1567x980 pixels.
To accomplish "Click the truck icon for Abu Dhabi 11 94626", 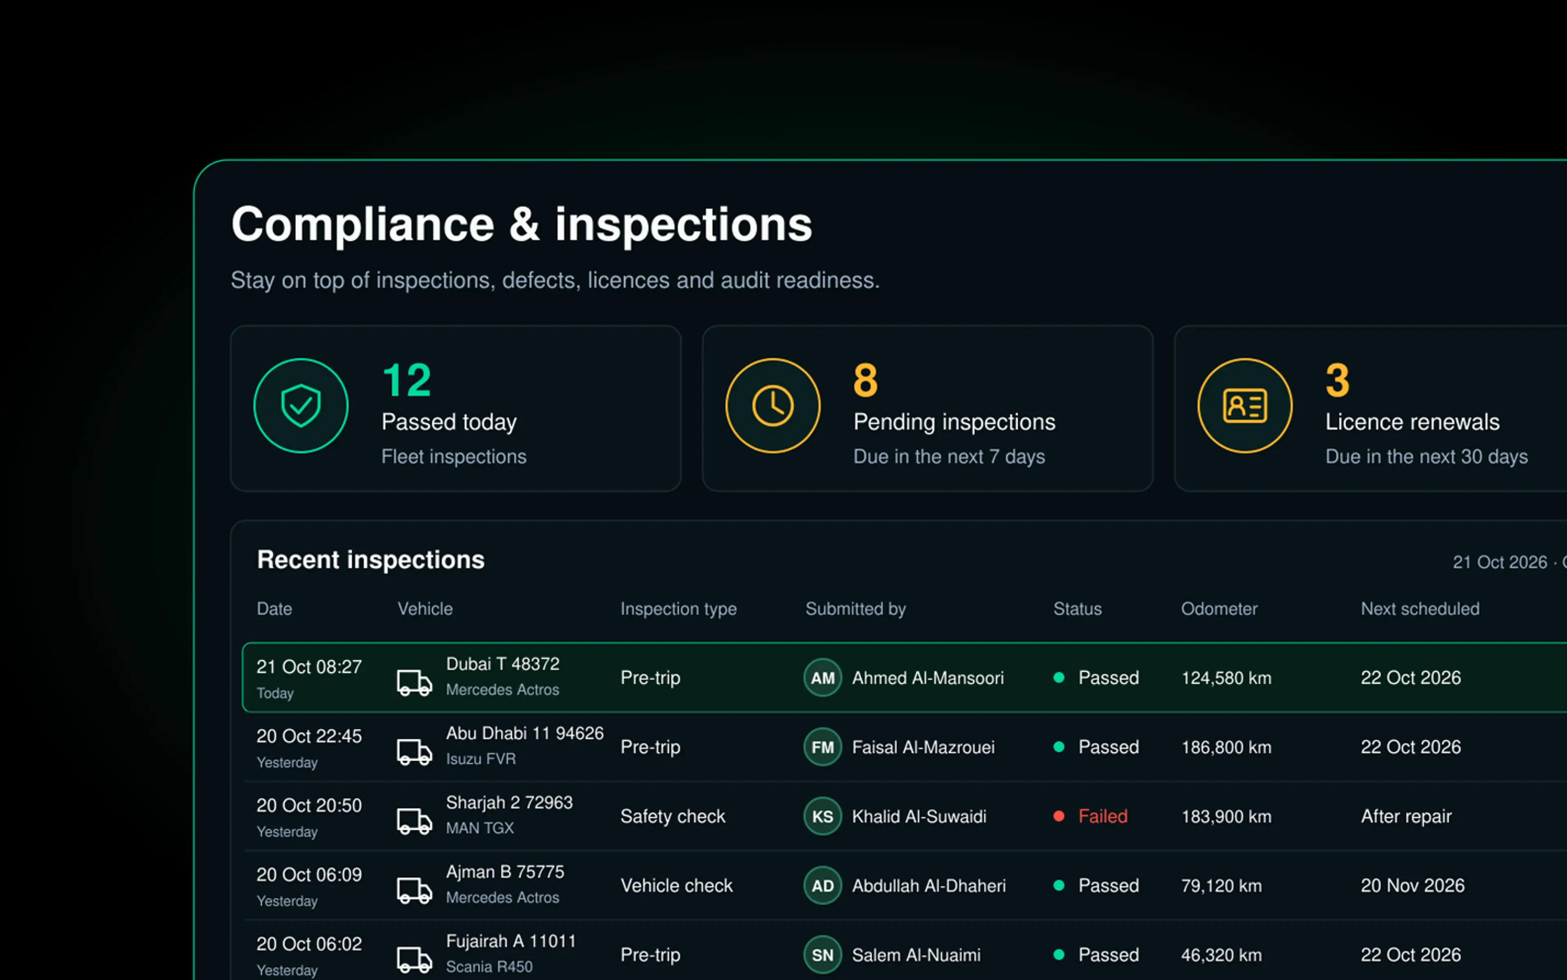I will pyautogui.click(x=414, y=752).
